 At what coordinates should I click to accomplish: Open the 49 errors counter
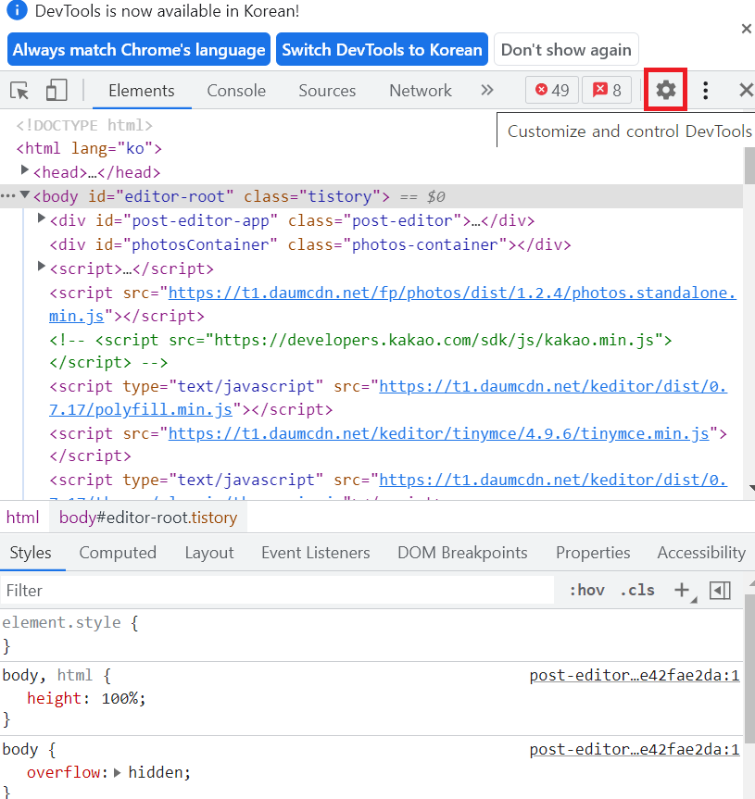(x=552, y=90)
